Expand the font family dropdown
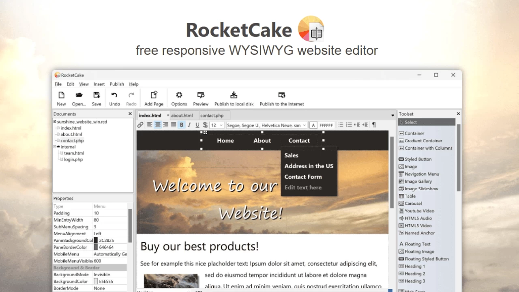The width and height of the screenshot is (519, 292). pyautogui.click(x=266, y=125)
